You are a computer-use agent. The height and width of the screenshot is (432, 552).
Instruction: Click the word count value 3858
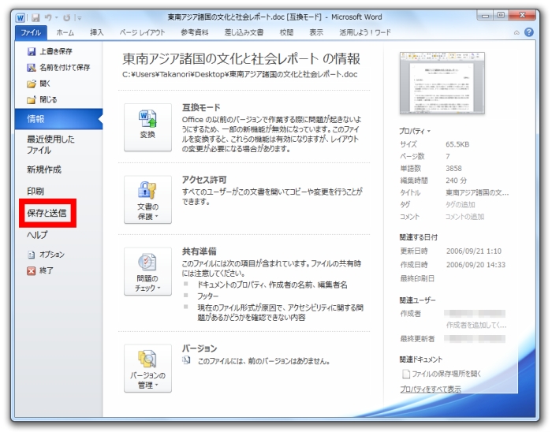[x=453, y=168]
